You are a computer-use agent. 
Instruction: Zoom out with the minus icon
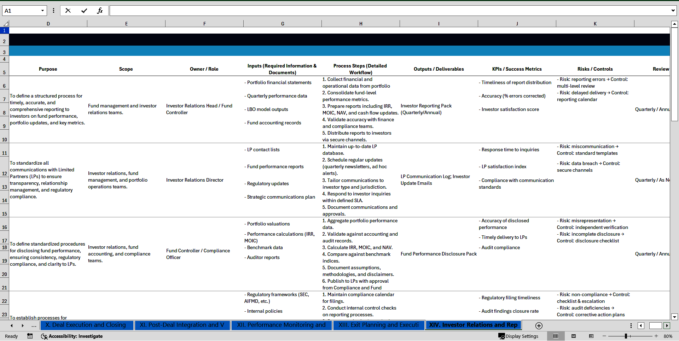tap(604, 336)
